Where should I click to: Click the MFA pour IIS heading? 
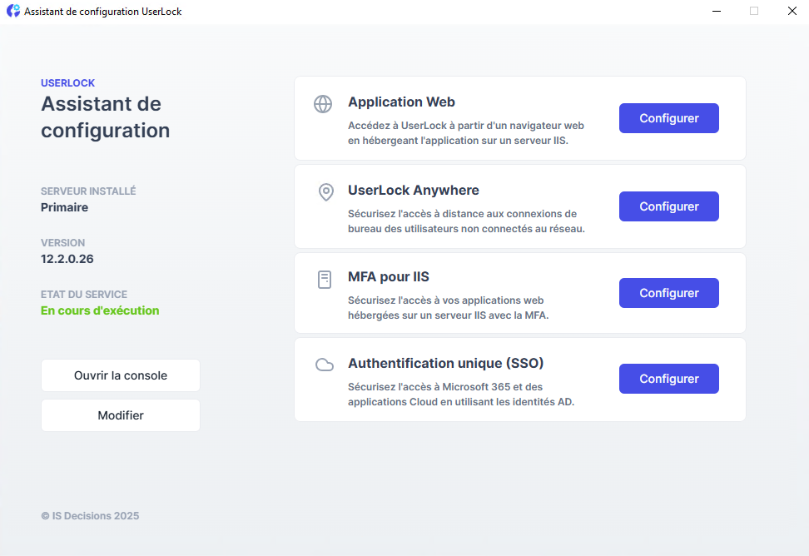point(389,277)
